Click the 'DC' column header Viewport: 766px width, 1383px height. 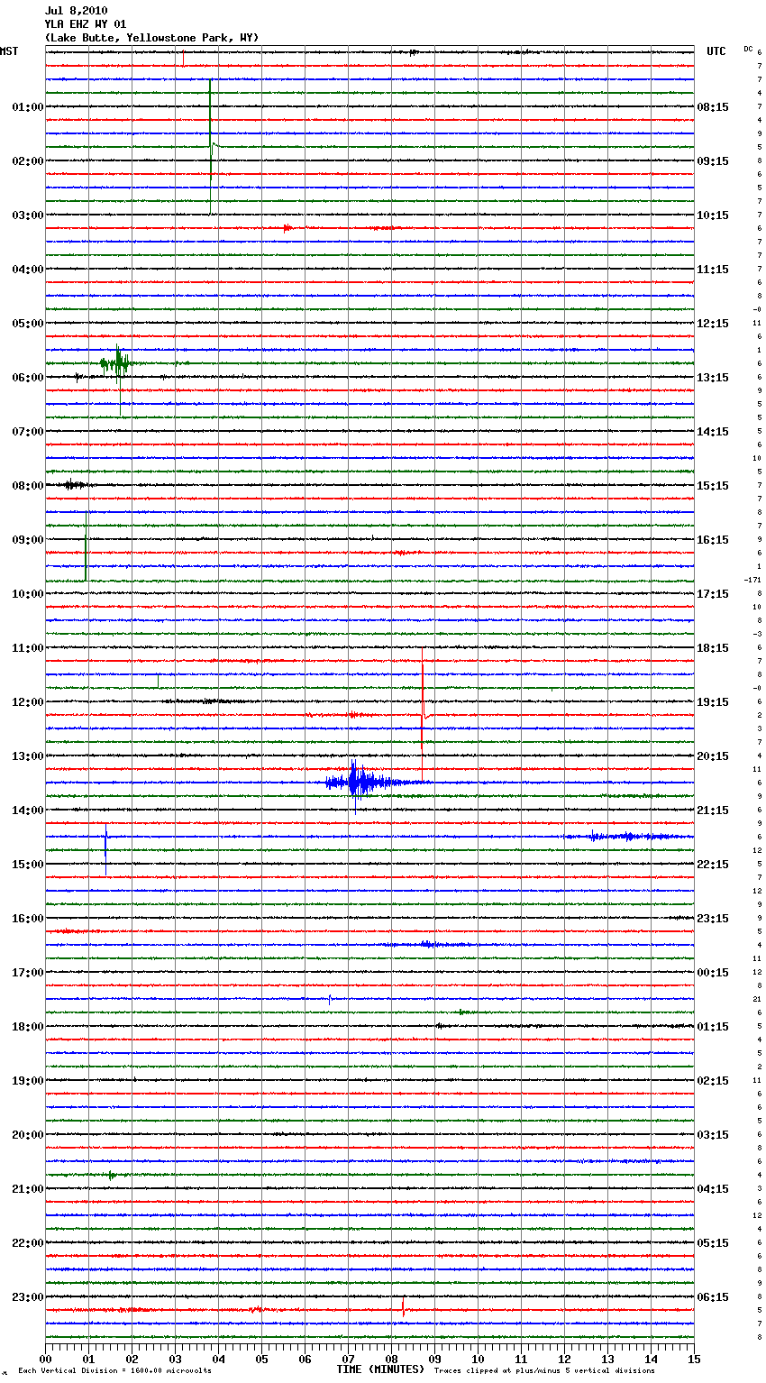[x=748, y=49]
